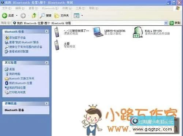The width and height of the screenshot is (183, 136).
Task: Click Add Bluetooth device (添加蓝牙设备) link
Action: coord(17,38)
